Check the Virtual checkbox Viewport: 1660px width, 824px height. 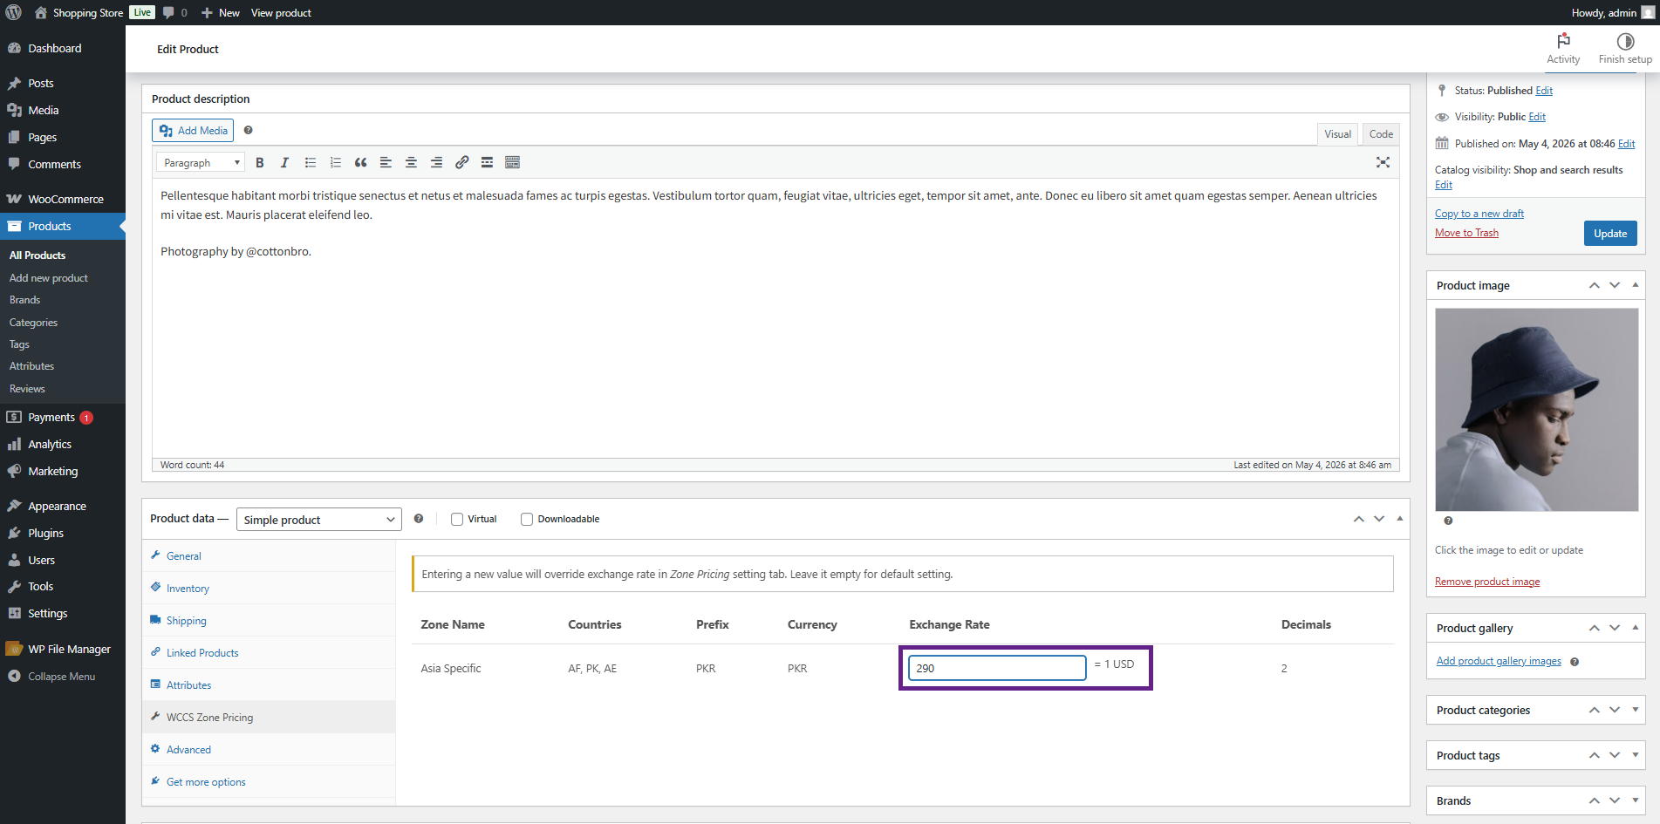click(457, 519)
